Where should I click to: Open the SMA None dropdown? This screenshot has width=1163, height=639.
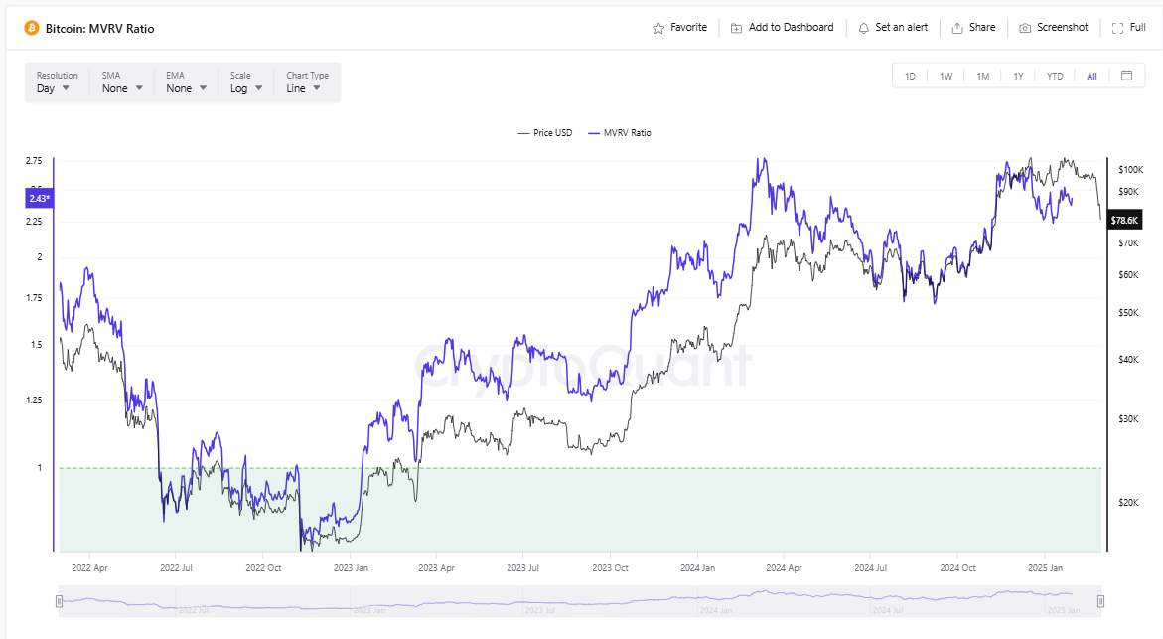coord(123,82)
